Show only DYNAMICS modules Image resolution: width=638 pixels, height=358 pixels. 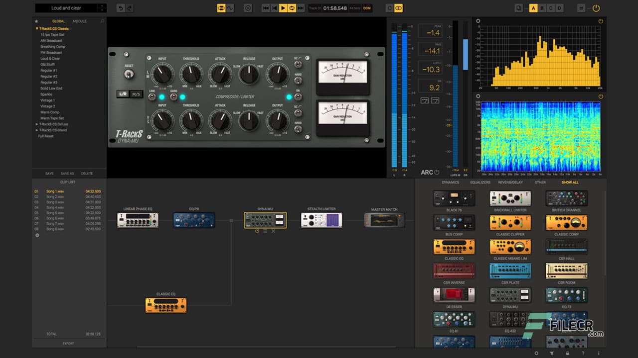coord(450,182)
